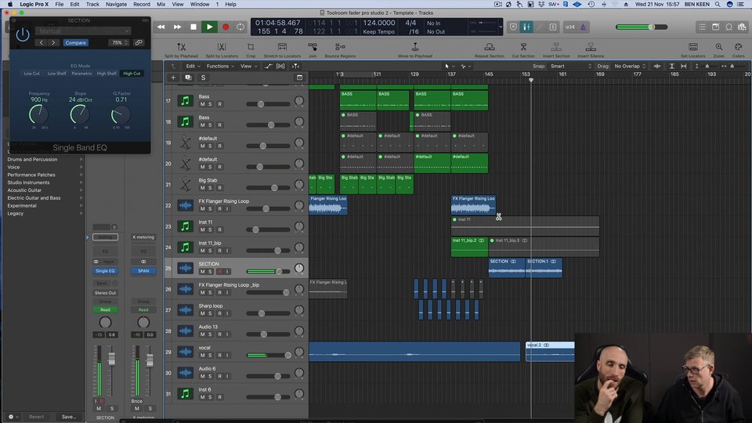The width and height of the screenshot is (752, 423).
Task: Mute the Big Stab track
Action: [202, 188]
